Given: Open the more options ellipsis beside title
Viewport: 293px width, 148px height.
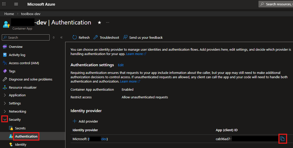Looking at the screenshot, I should [108, 23].
